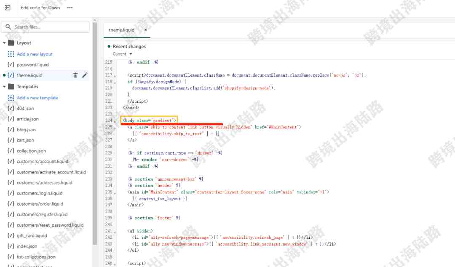Click the file icon beside password.liquid
This screenshot has width=455, height=267.
point(11,65)
